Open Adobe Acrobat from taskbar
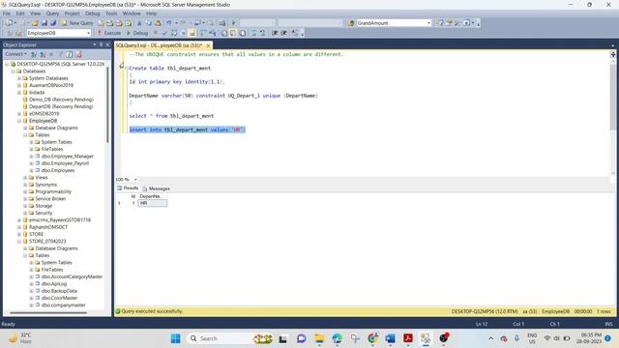The image size is (619, 348). 408,338
